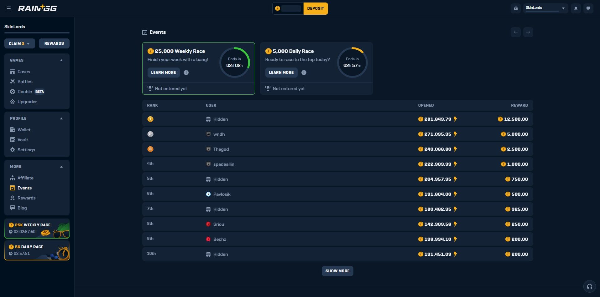Image resolution: width=600 pixels, height=297 pixels.
Task: Click user name Bechz
Action: point(220,239)
